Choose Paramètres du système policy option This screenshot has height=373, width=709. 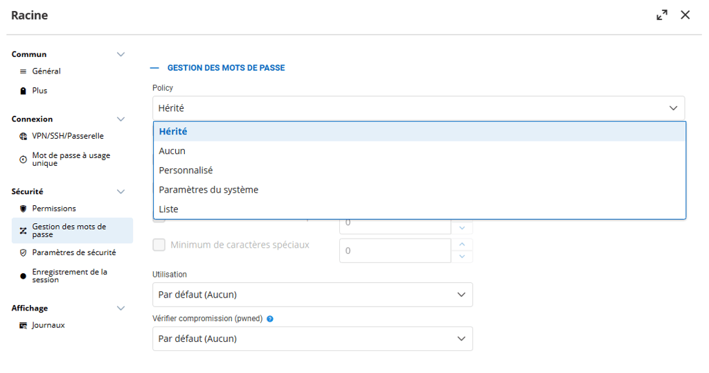pos(420,190)
